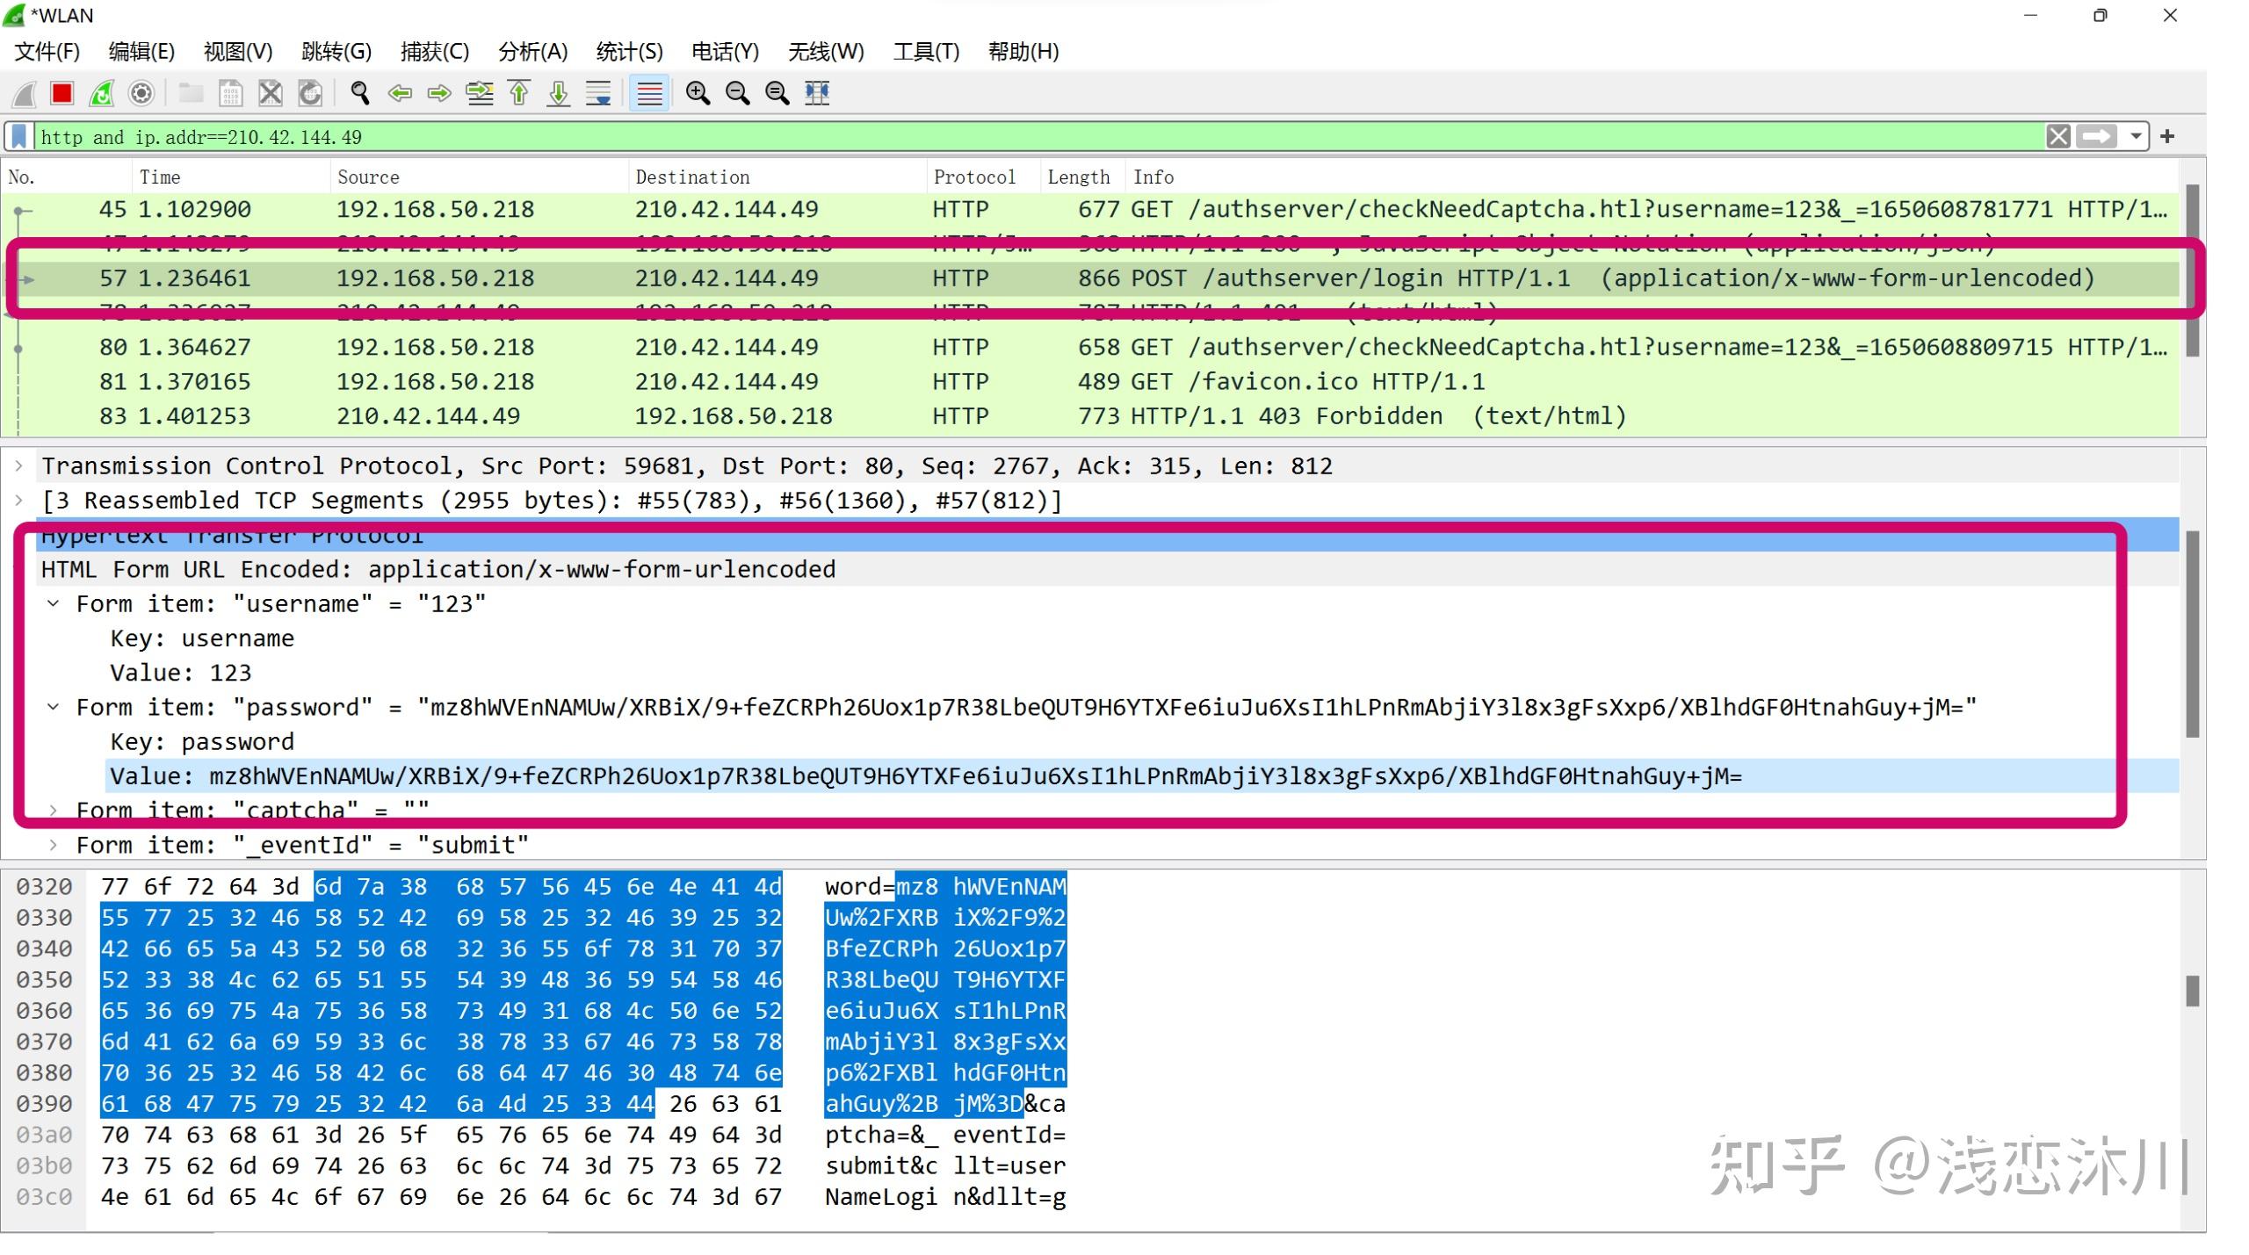Image resolution: width=2249 pixels, height=1255 pixels.
Task: Open the 统计(S) menu
Action: pos(629,52)
